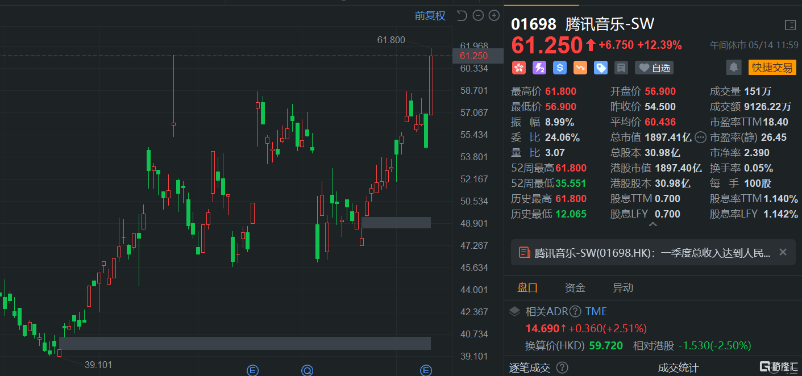The width and height of the screenshot is (802, 376).
Task: Open the ADR help question mark icon
Action: 575,311
